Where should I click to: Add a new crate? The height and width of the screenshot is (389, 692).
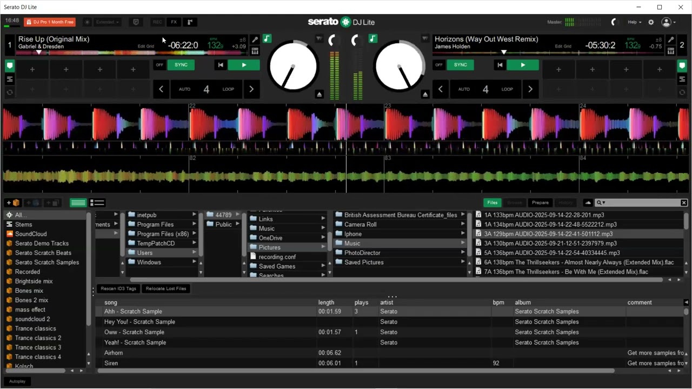click(x=12, y=203)
